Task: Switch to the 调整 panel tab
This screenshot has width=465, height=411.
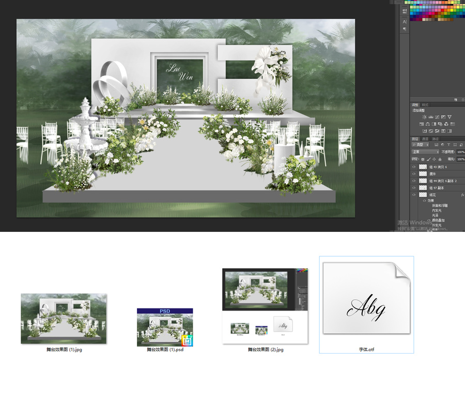Action: coord(415,105)
